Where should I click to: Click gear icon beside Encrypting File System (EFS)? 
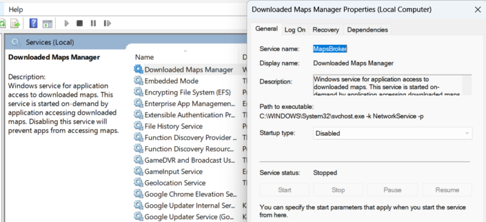[x=139, y=92]
